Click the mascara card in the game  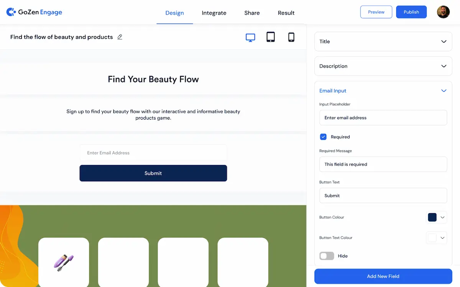pyautogui.click(x=64, y=262)
